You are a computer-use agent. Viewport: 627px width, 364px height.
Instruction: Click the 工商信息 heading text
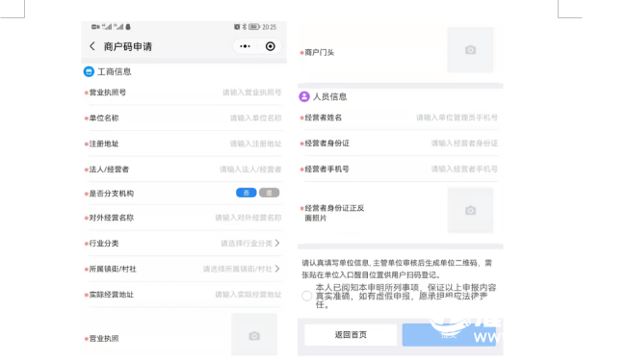click(x=115, y=71)
